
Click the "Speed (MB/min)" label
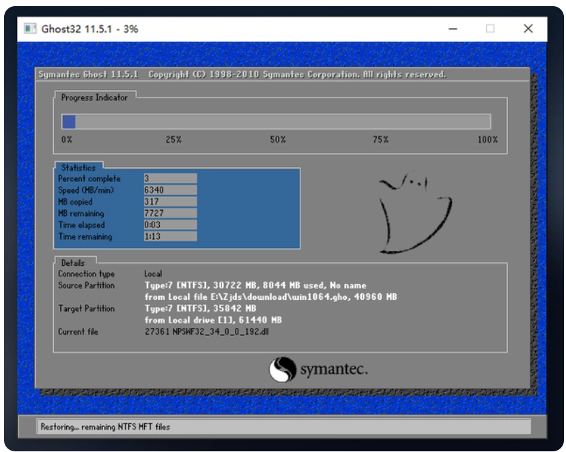click(86, 190)
